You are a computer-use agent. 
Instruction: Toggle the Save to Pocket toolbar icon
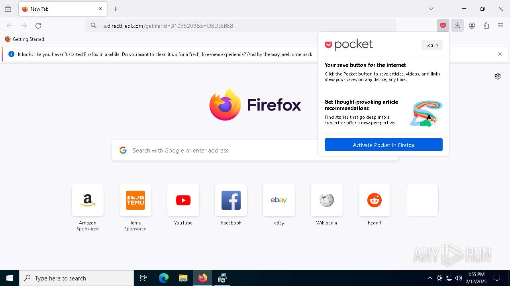coord(443,26)
